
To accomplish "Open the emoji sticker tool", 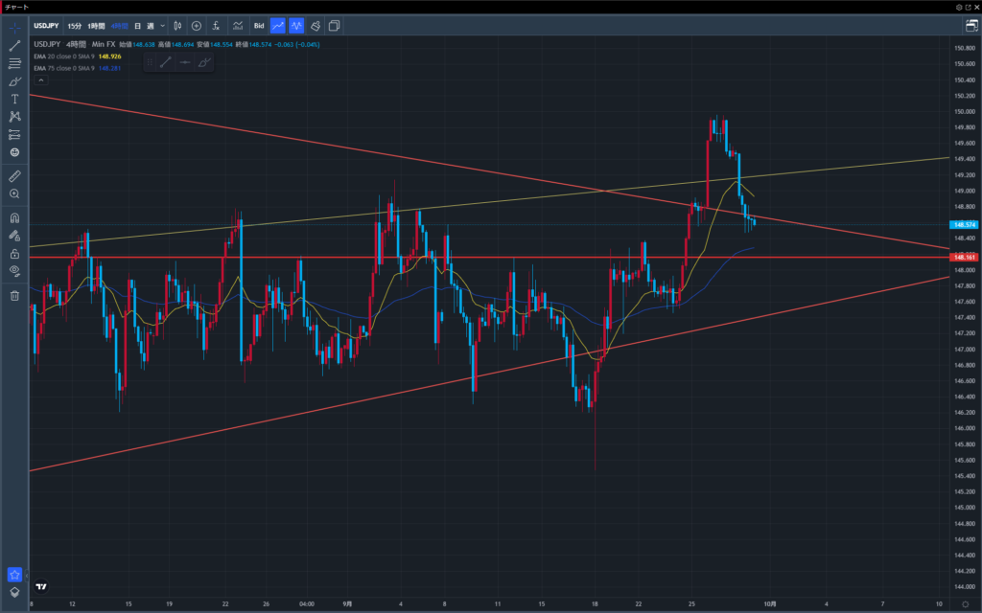I will pos(14,152).
